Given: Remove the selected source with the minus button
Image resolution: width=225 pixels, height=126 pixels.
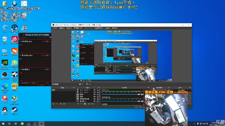Looking at the screenshot, I should click(81, 104).
